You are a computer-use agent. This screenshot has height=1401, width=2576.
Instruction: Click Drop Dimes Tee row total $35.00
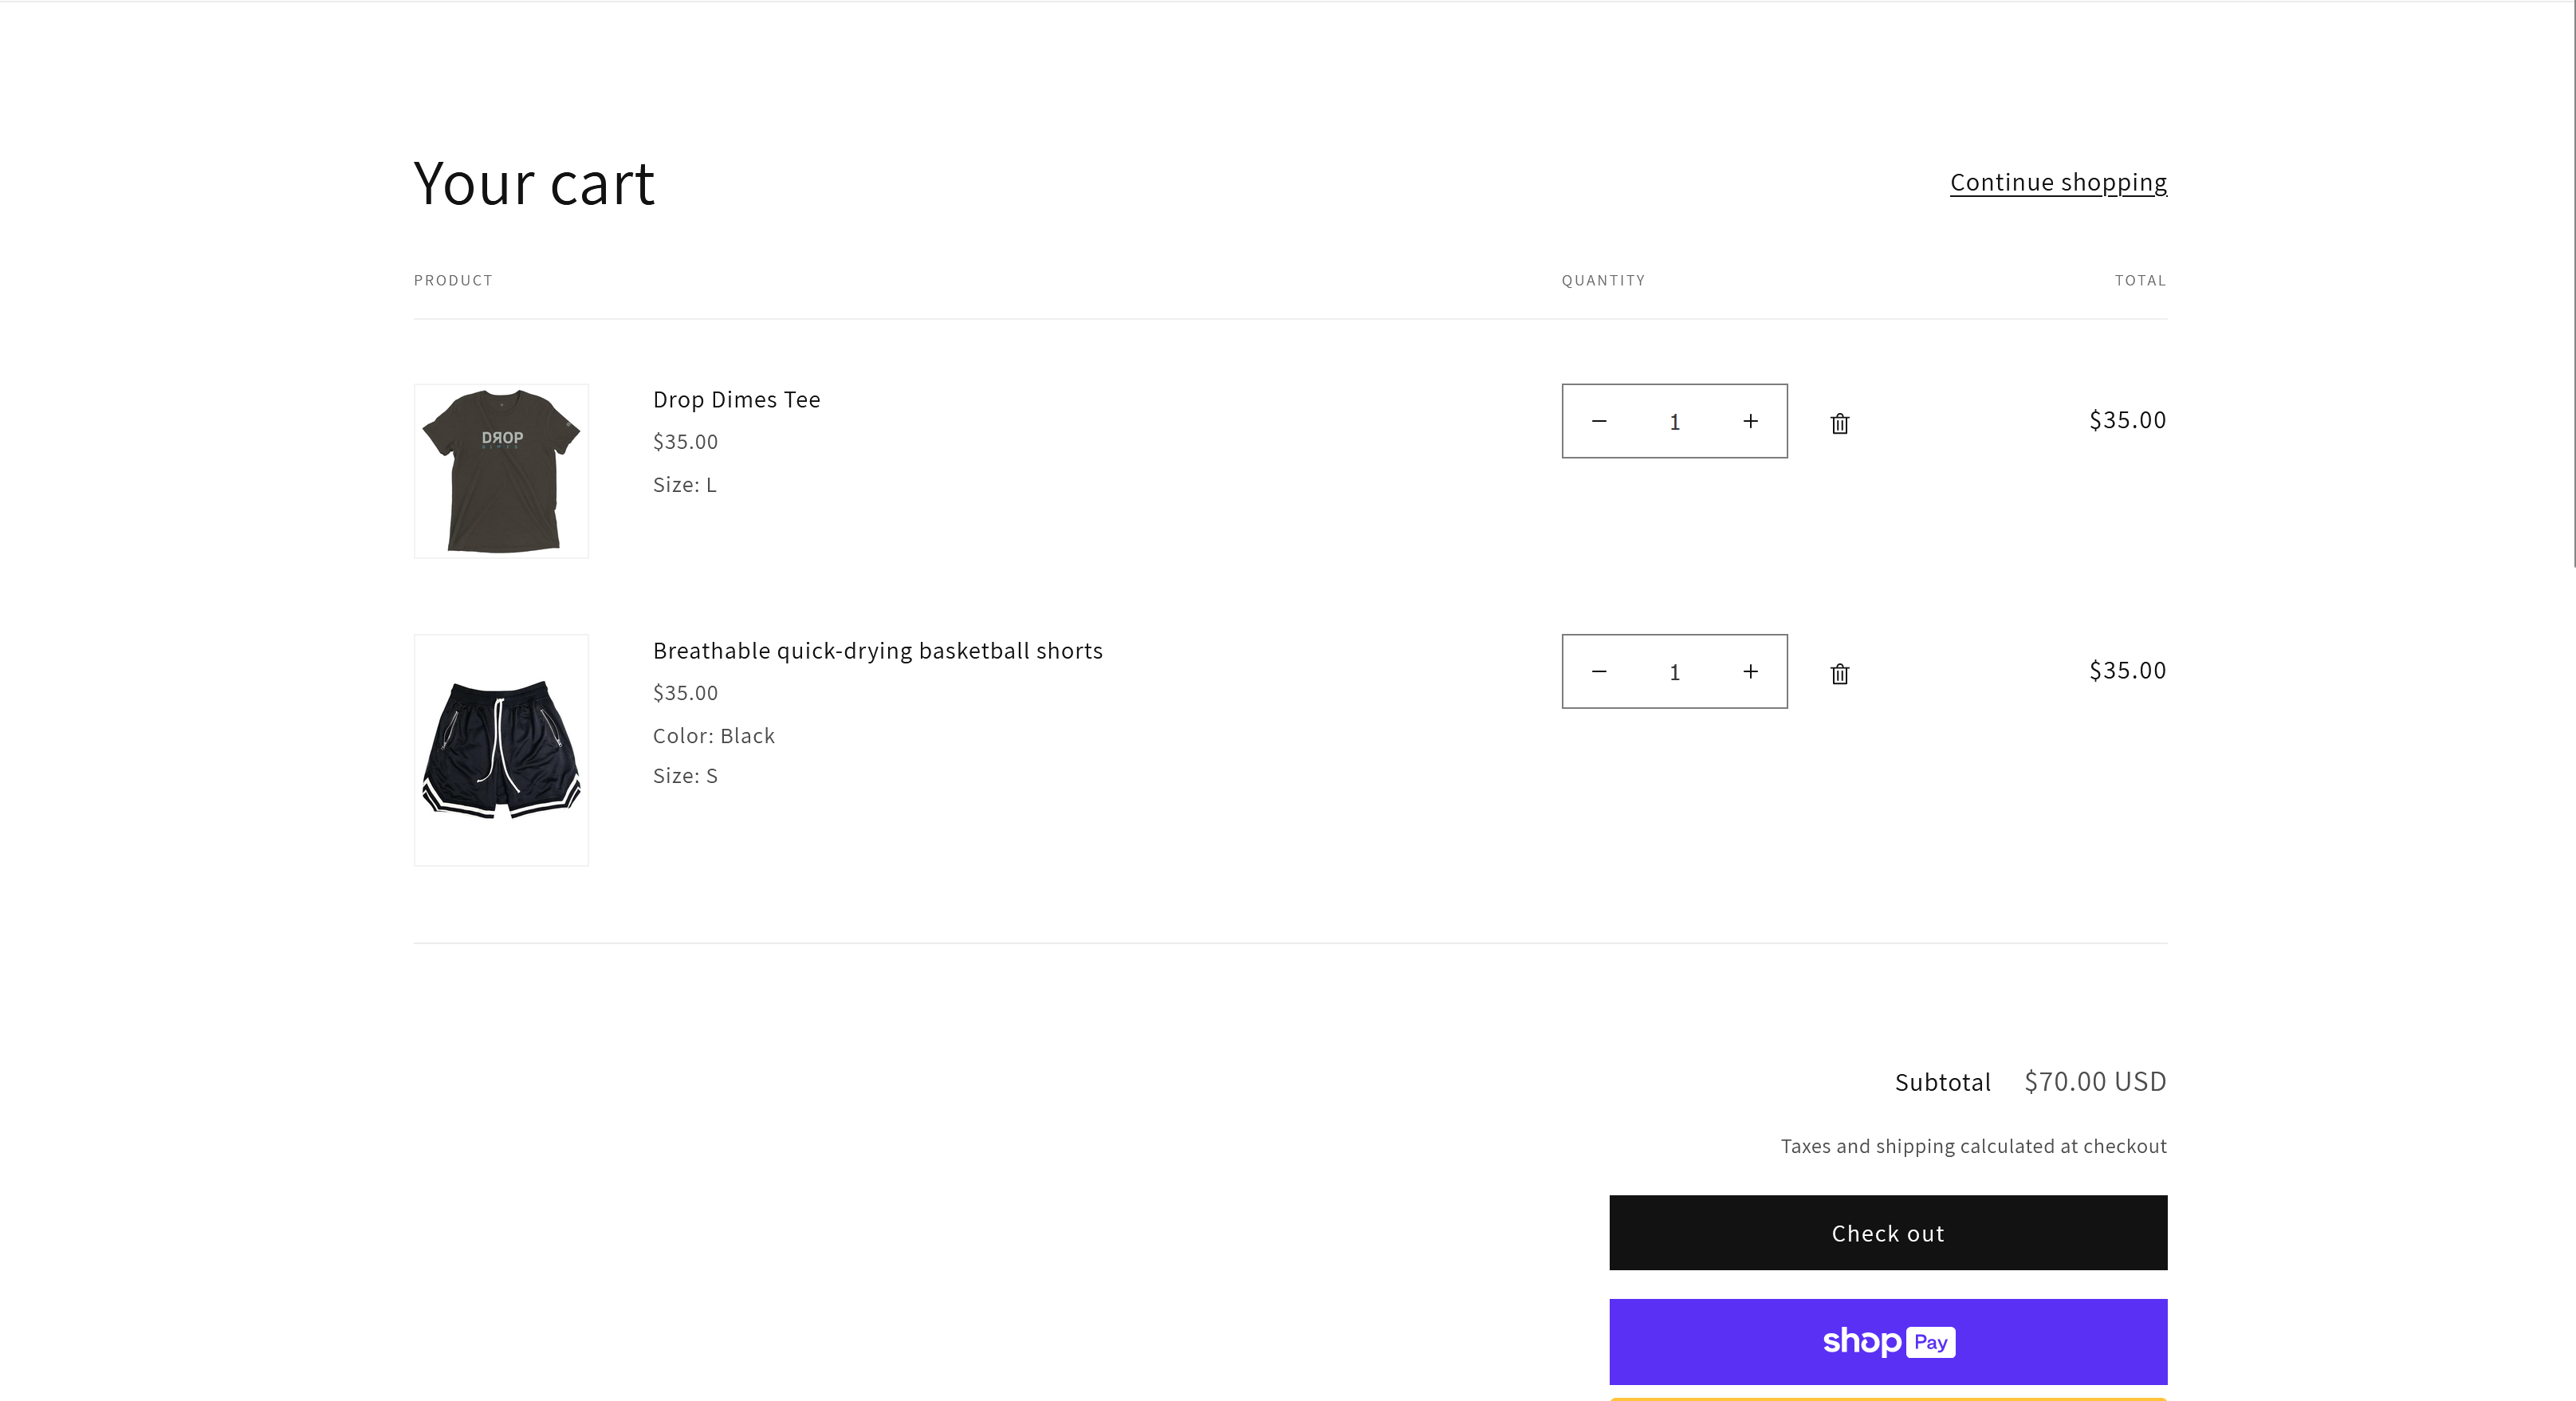[2127, 420]
